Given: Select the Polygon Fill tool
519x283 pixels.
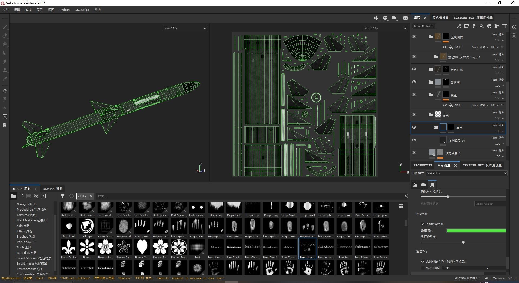Looking at the screenshot, I should [x=5, y=53].
